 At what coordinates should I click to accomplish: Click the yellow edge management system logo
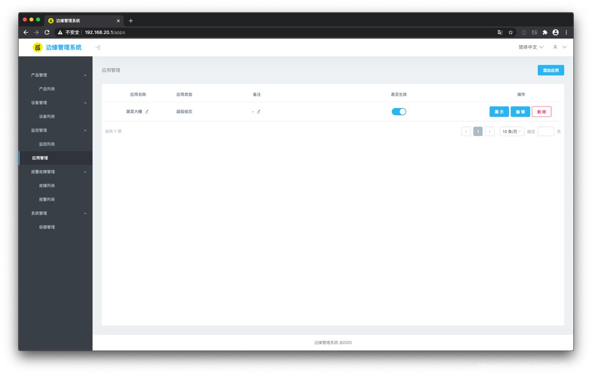pos(38,47)
